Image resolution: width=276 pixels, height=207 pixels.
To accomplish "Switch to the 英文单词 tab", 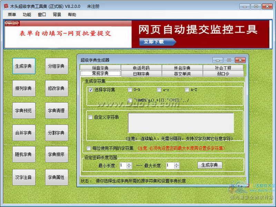I will click(182, 74).
